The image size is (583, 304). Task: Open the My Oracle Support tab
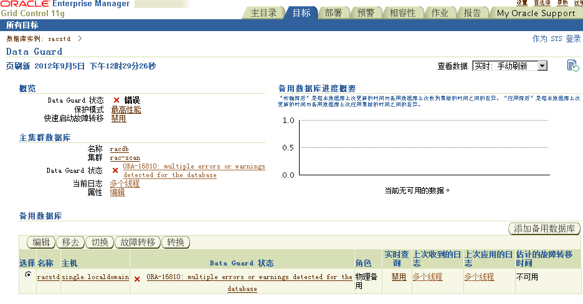click(536, 13)
